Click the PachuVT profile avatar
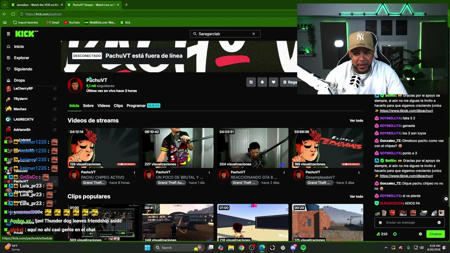Image resolution: width=450 pixels, height=253 pixels. pos(75,85)
